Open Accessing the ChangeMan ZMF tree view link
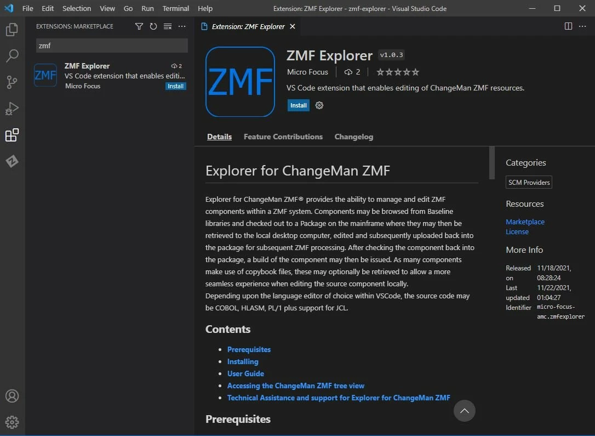This screenshot has height=436, width=595. click(x=296, y=386)
